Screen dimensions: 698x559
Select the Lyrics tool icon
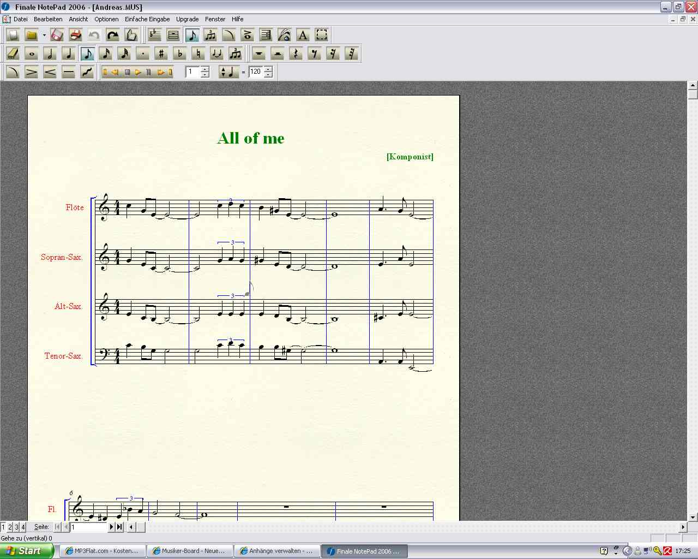pos(285,35)
